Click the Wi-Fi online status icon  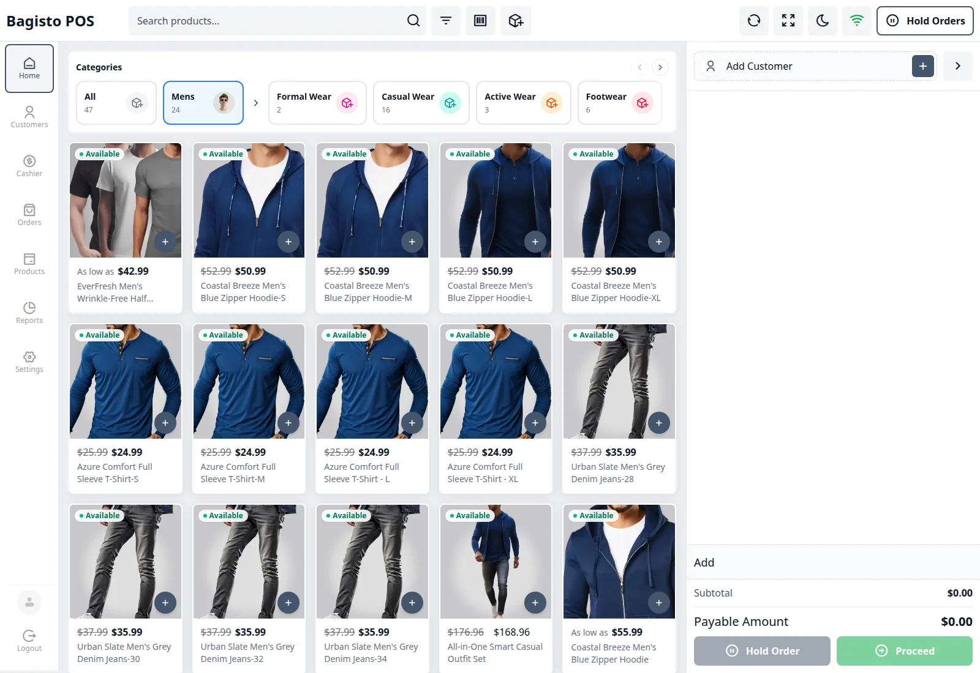point(857,21)
